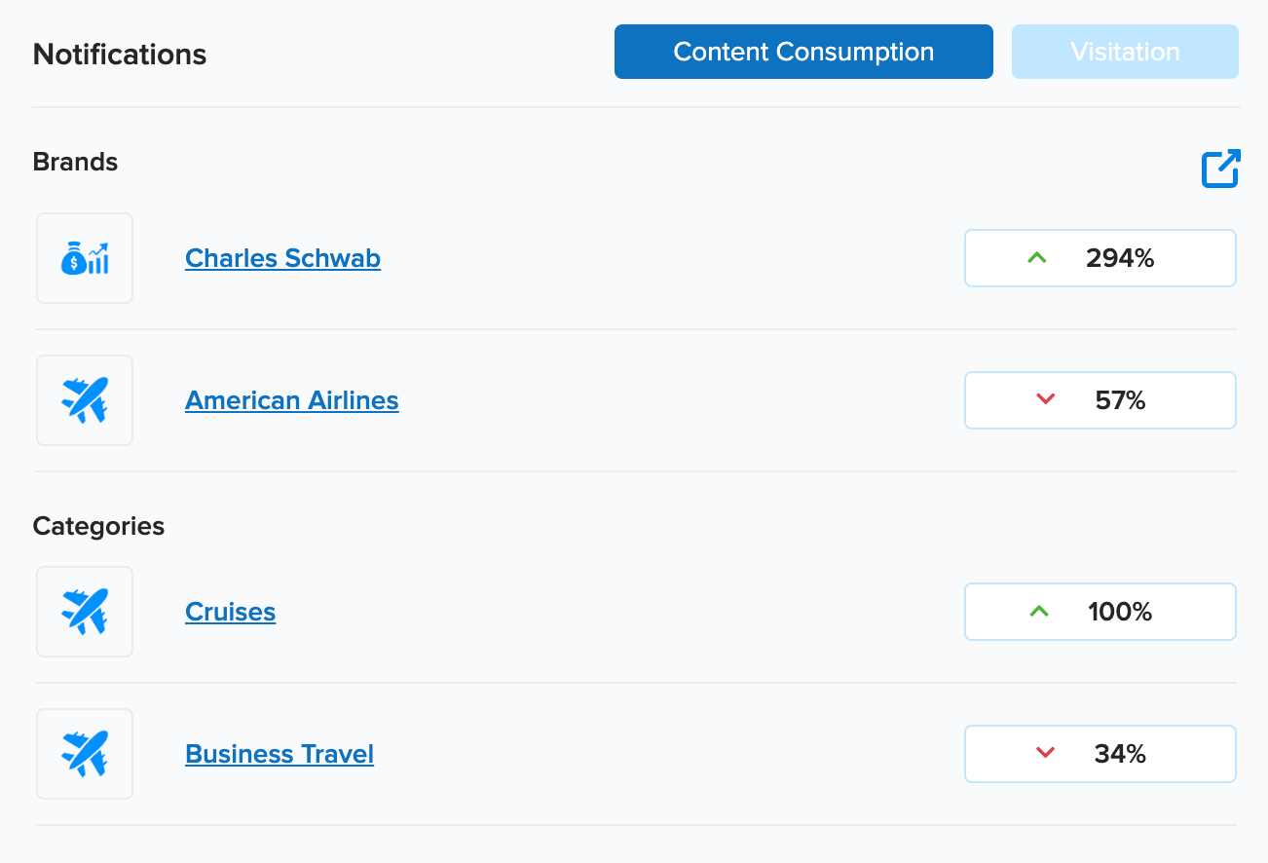Switch to the Visitation tab
1268x863 pixels.
1125,52
